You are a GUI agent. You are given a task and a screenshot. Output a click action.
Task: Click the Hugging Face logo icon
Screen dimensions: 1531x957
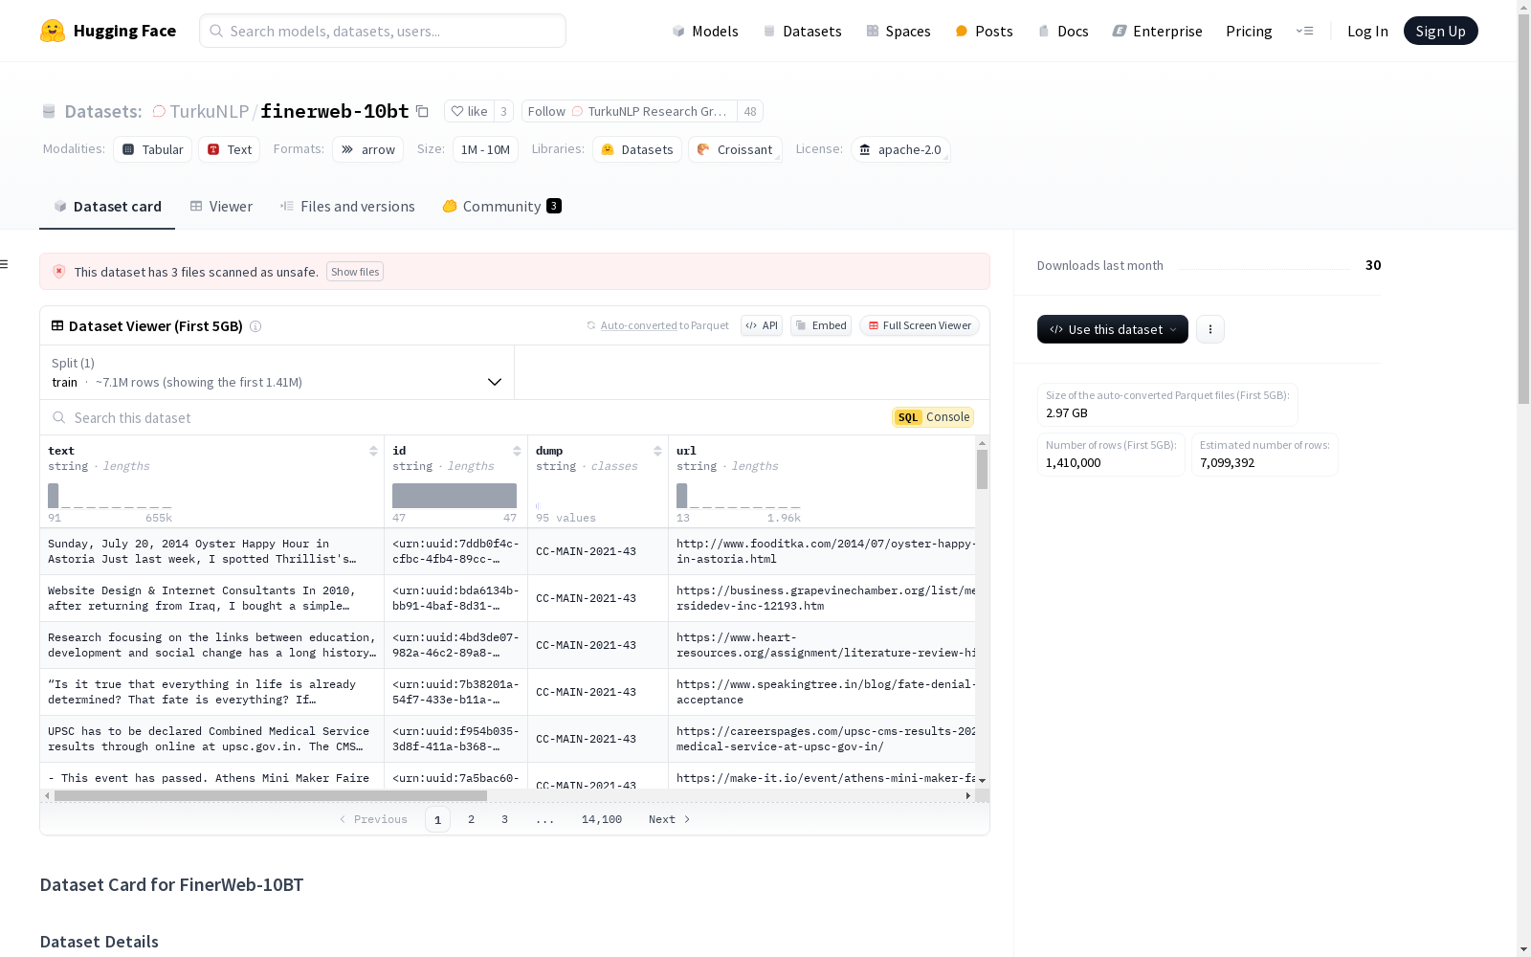click(53, 31)
